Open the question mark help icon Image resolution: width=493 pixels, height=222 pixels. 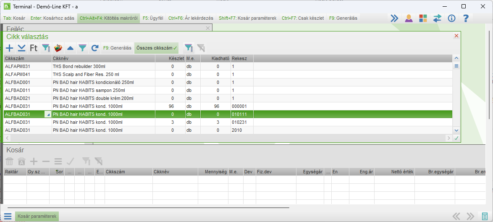(466, 18)
